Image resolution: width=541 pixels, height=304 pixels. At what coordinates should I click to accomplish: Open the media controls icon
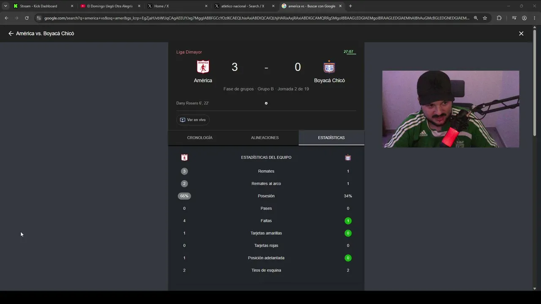(x=514, y=18)
